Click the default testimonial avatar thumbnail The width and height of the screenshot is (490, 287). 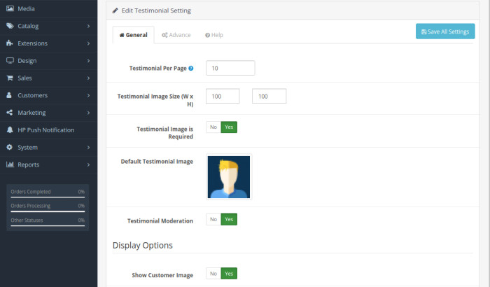[x=229, y=177]
